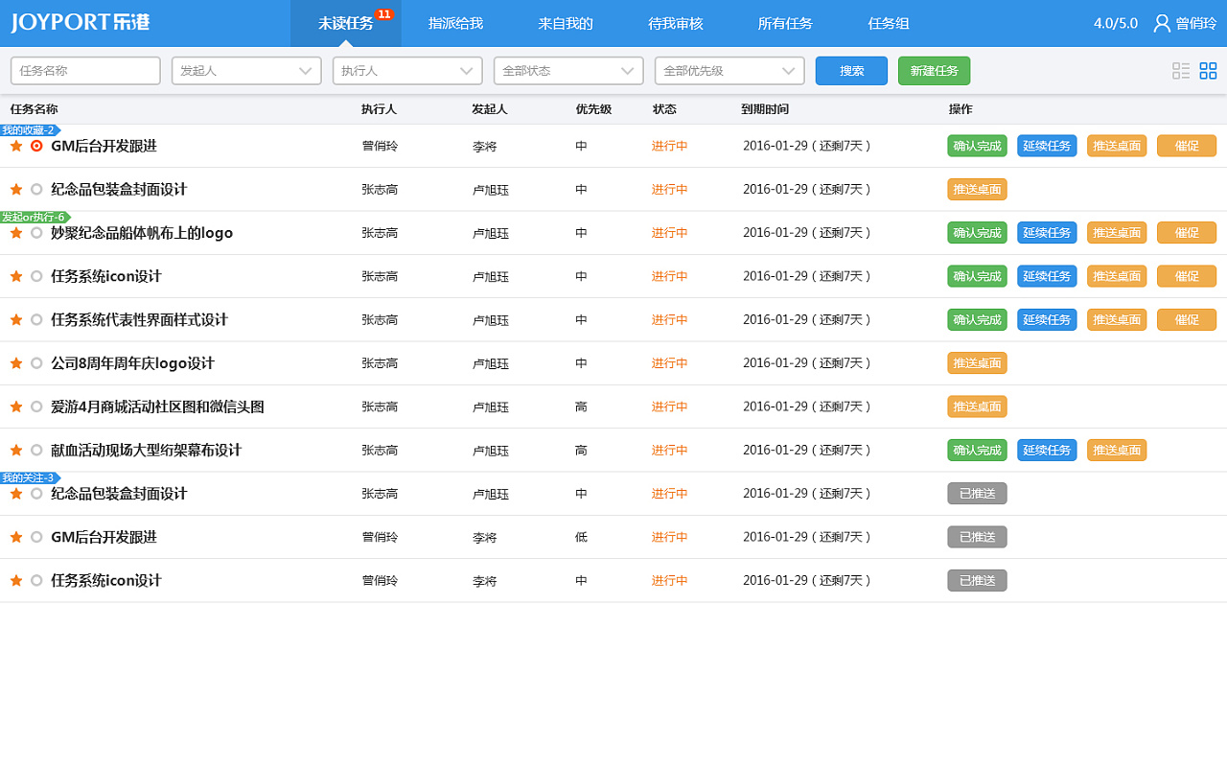Screen dimensions: 1227x767
Task: Click 催促 for 任务系统icon设计 by 张志高
Action: point(1187,276)
